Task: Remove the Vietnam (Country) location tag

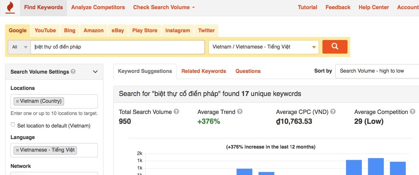Action: (x=17, y=101)
